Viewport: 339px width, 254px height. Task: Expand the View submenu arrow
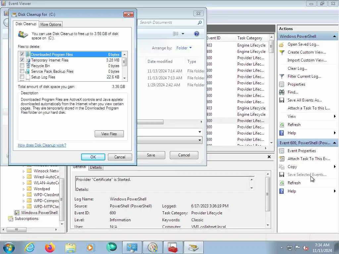pyautogui.click(x=335, y=116)
